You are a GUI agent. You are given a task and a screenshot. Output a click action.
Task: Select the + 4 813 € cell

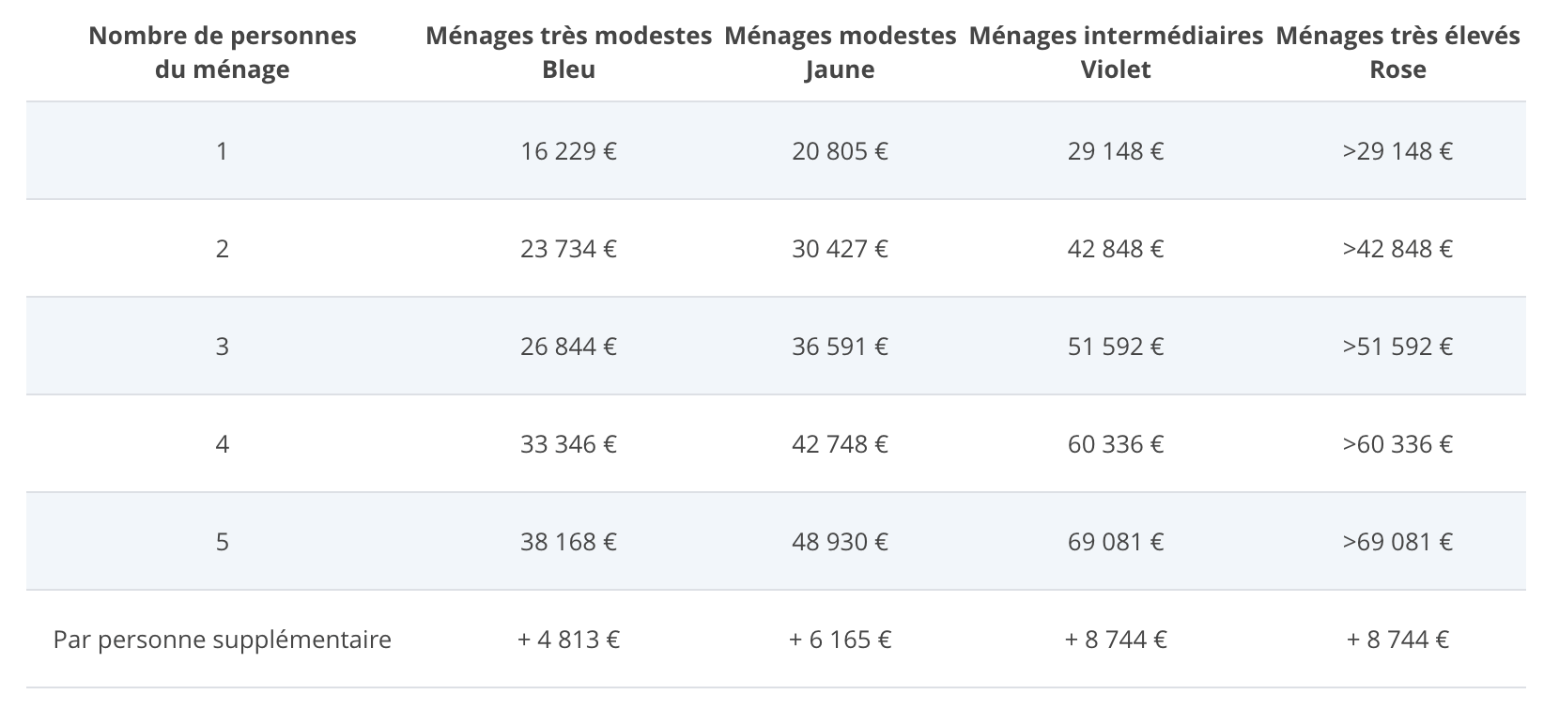[x=568, y=640]
